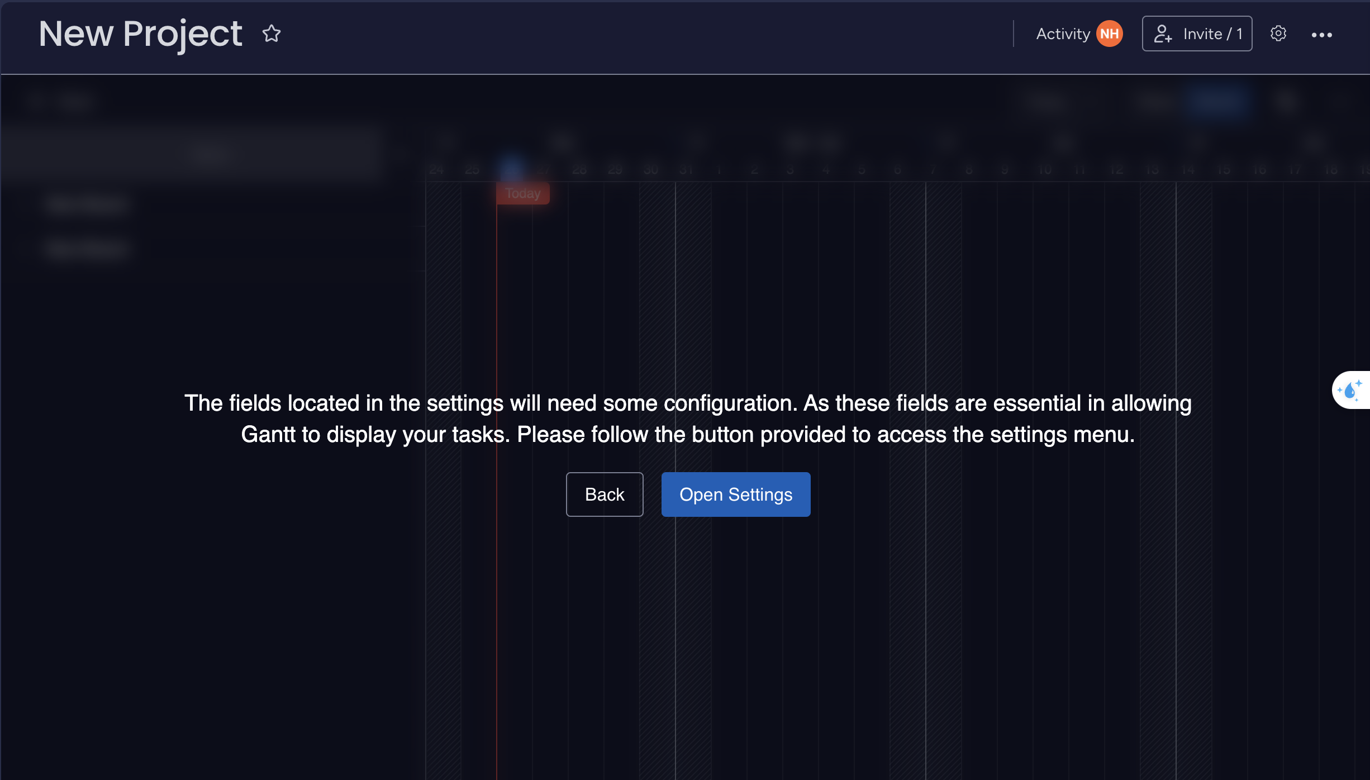Click the person-add icon next to Invite
1370x780 pixels.
(x=1164, y=34)
